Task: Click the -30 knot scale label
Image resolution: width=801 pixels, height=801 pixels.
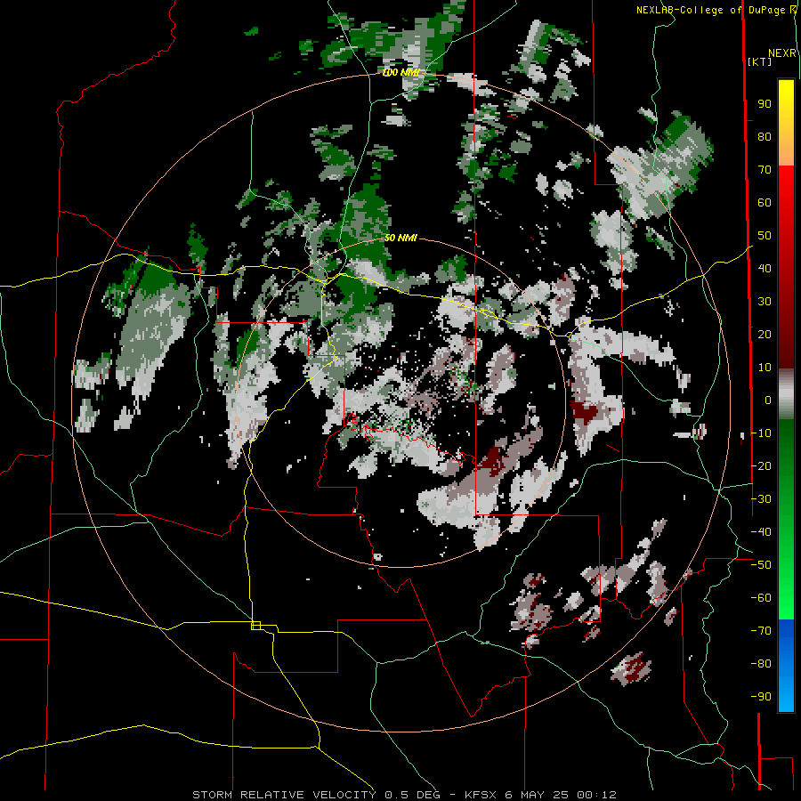Action: click(761, 498)
